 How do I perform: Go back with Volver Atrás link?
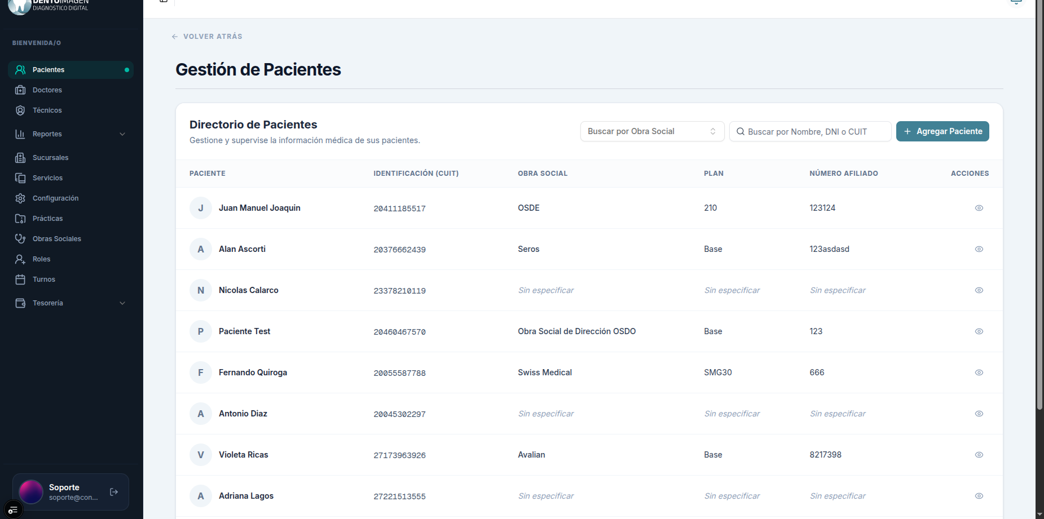pyautogui.click(x=207, y=37)
